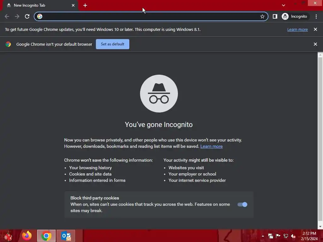Click the browser forward arrow
323x242 pixels.
tap(17, 16)
